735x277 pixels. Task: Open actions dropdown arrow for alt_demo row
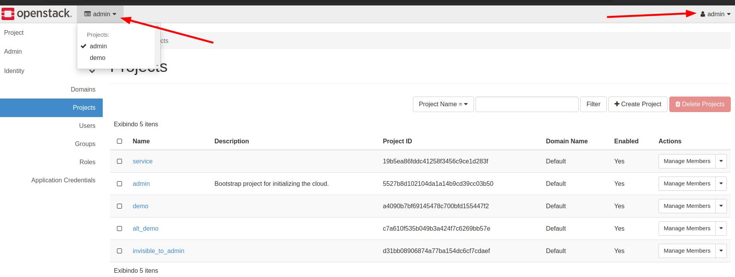pyautogui.click(x=721, y=229)
